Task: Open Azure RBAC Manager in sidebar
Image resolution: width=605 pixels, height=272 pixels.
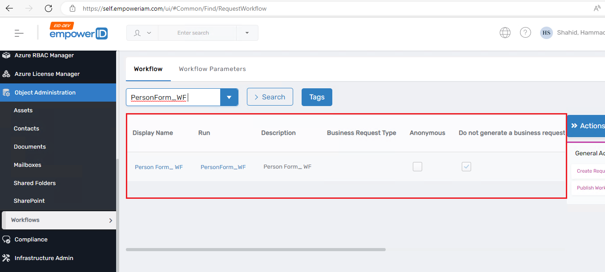Action: point(44,55)
